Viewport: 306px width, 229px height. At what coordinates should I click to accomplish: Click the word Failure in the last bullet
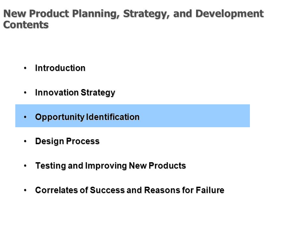(210, 190)
